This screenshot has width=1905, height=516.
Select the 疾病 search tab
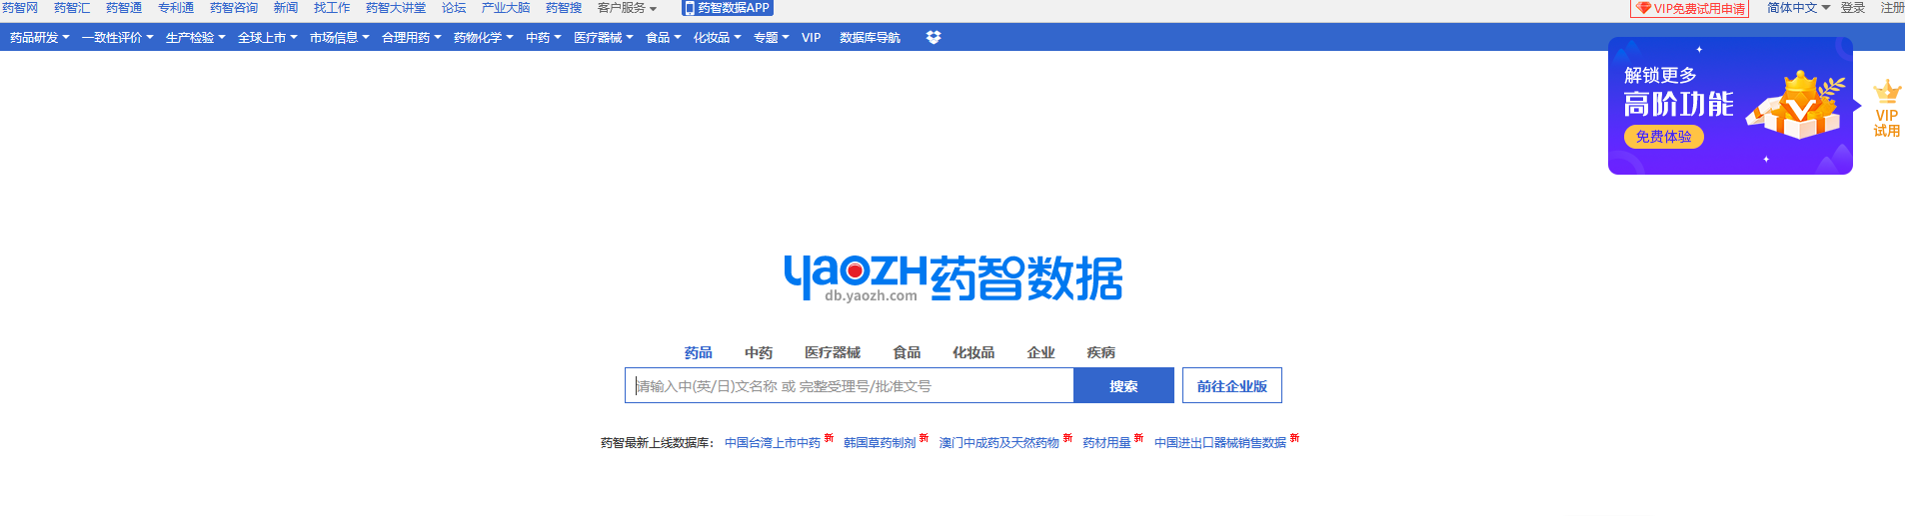[x=1101, y=352]
